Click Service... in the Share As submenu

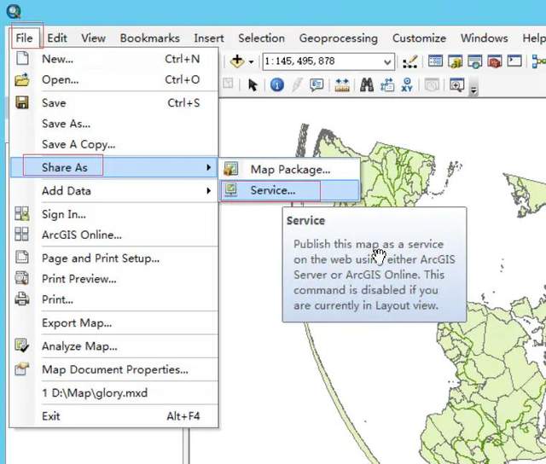point(290,190)
